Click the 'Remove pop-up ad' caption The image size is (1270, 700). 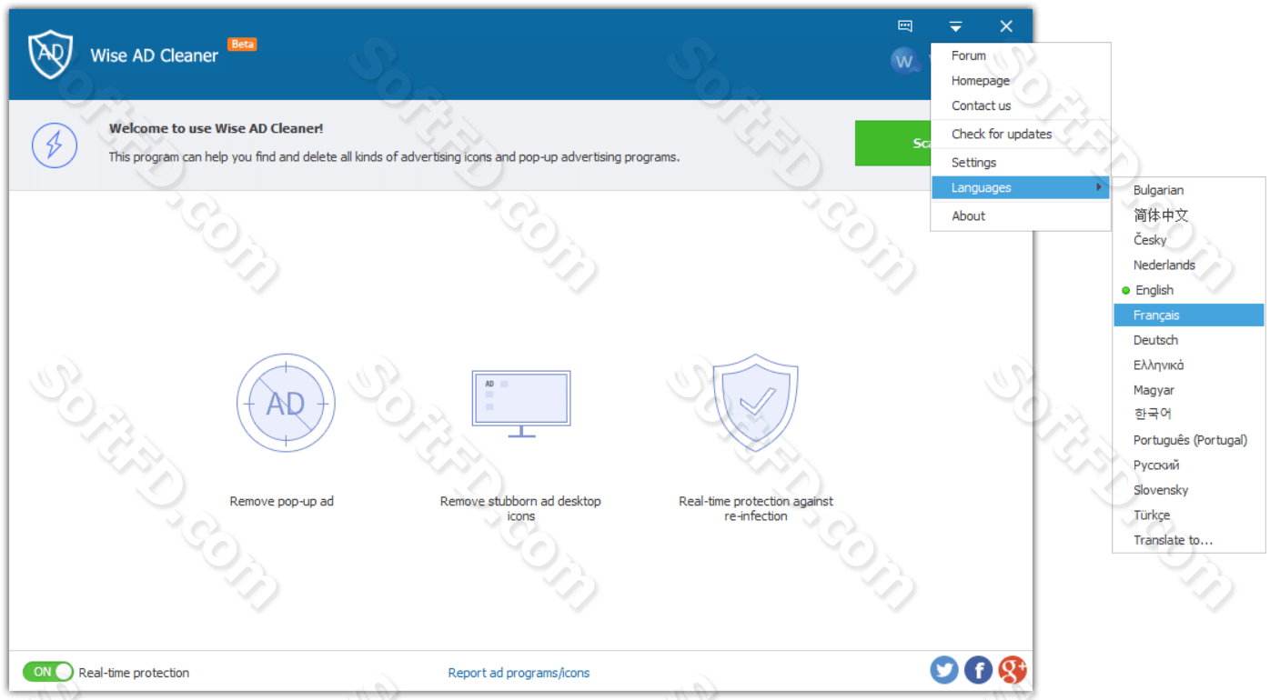[282, 501]
